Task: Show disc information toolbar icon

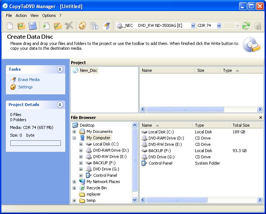Action: tap(94, 26)
